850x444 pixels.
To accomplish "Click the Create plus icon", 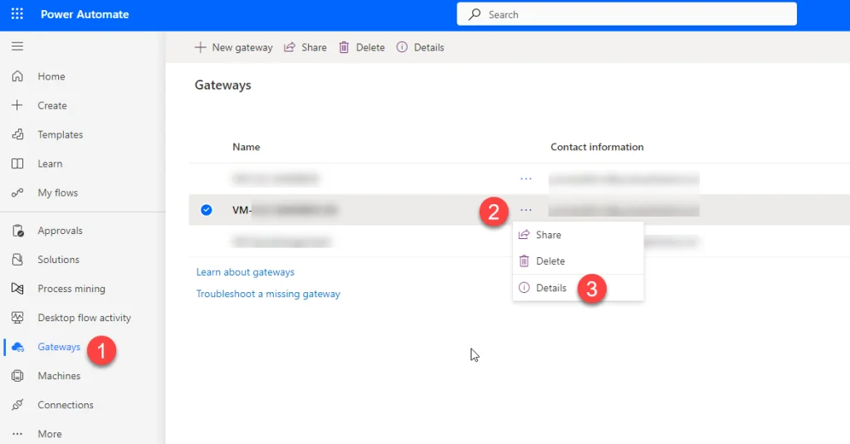I will coord(17,105).
